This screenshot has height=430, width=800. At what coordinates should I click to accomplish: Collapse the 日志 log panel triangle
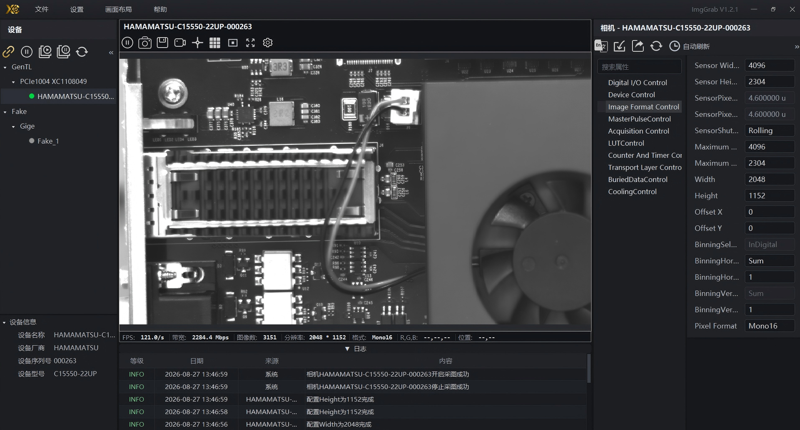(x=347, y=349)
